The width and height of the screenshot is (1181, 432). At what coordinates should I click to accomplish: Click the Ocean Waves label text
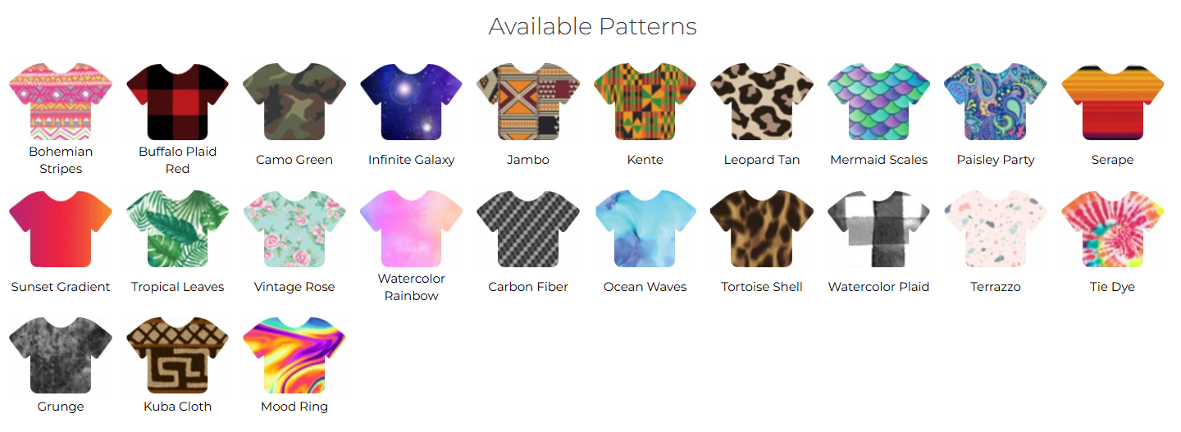[x=645, y=287]
